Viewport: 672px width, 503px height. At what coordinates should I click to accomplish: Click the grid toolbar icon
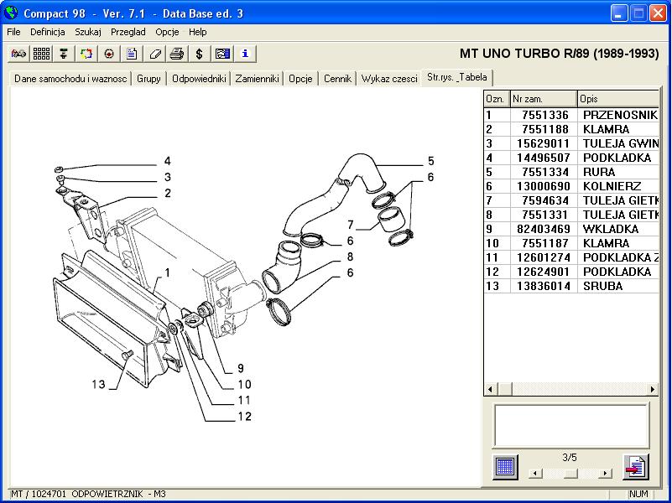(x=41, y=54)
